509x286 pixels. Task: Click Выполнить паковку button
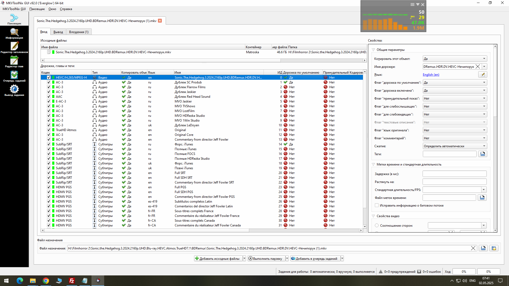click(x=266, y=259)
